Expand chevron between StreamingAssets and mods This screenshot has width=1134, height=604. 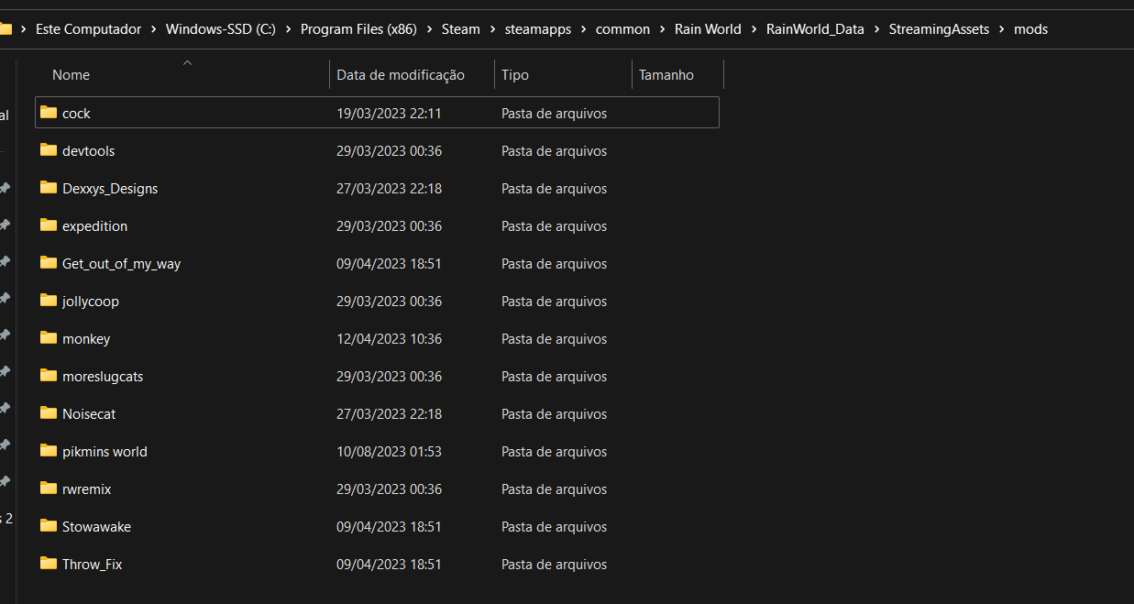(1002, 29)
